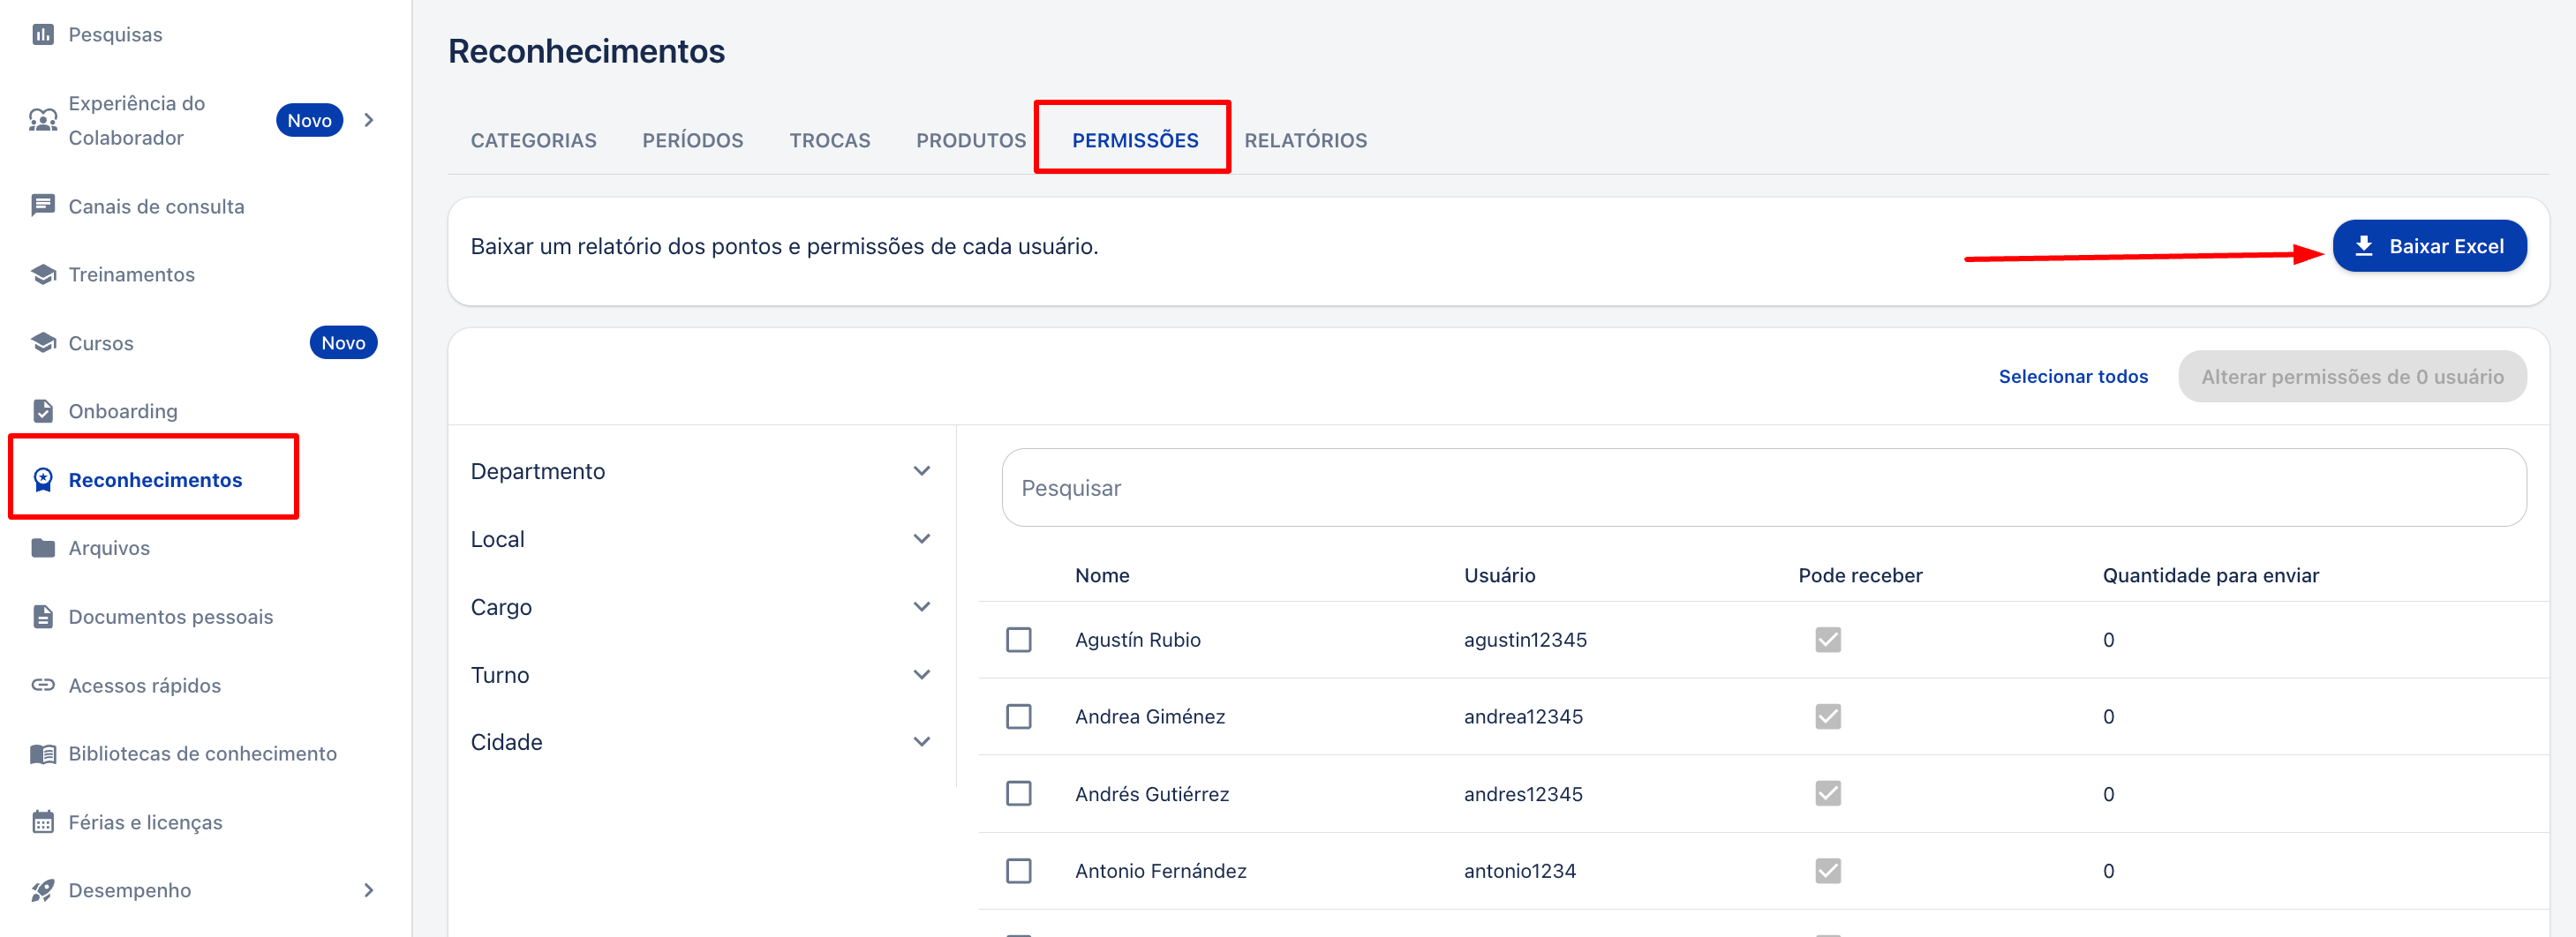Toggle Pode receber for Andrés Gutiérrez
The width and height of the screenshot is (2576, 937).
pyautogui.click(x=1828, y=793)
